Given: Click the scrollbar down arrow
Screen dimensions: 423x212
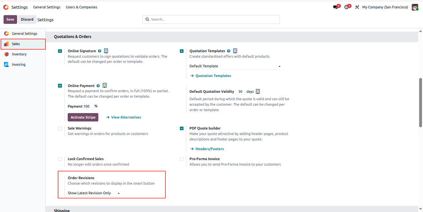Looking at the screenshot, I should click(420, 210).
